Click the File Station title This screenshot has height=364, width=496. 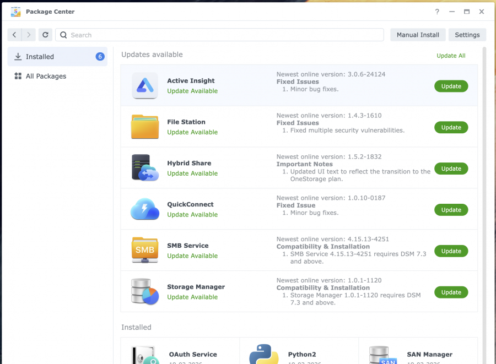pos(186,122)
